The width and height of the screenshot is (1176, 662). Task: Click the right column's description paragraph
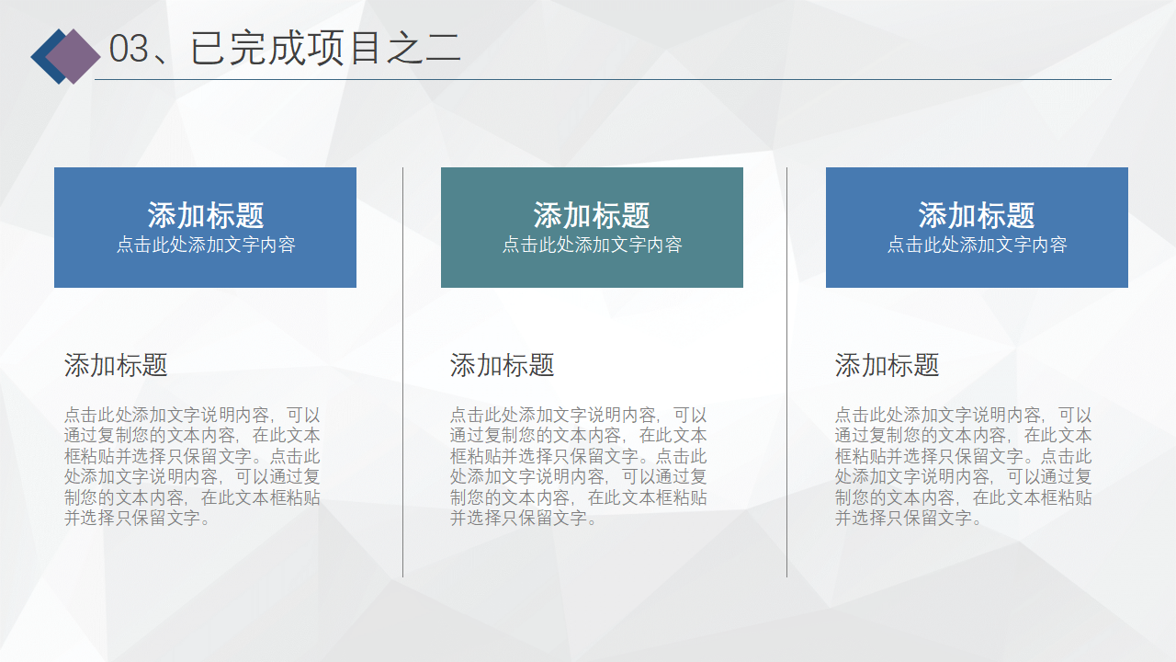coord(963,466)
